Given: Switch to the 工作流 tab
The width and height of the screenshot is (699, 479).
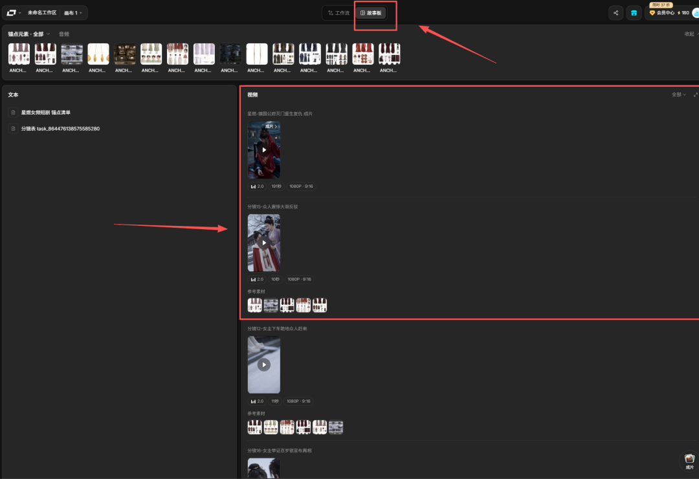Looking at the screenshot, I should click(338, 13).
